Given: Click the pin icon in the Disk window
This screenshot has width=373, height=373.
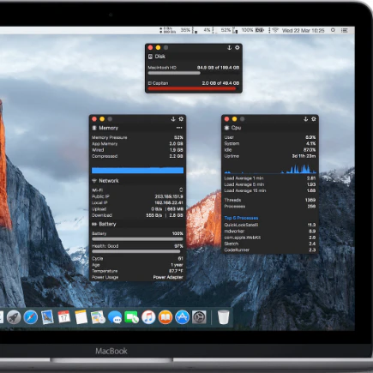Looking at the screenshot, I should pyautogui.click(x=229, y=48).
